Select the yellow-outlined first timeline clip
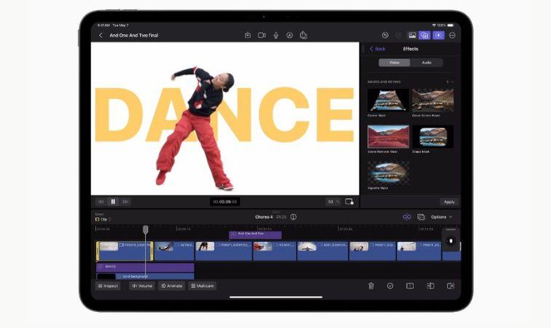The height and width of the screenshot is (328, 551). pos(125,251)
